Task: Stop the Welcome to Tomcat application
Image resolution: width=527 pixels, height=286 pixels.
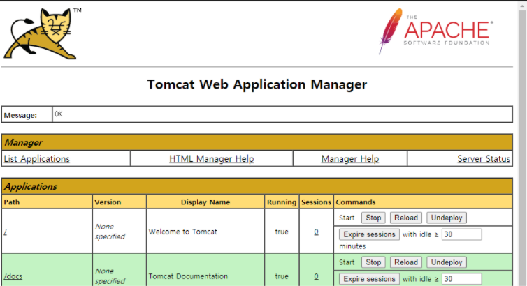Action: click(373, 218)
